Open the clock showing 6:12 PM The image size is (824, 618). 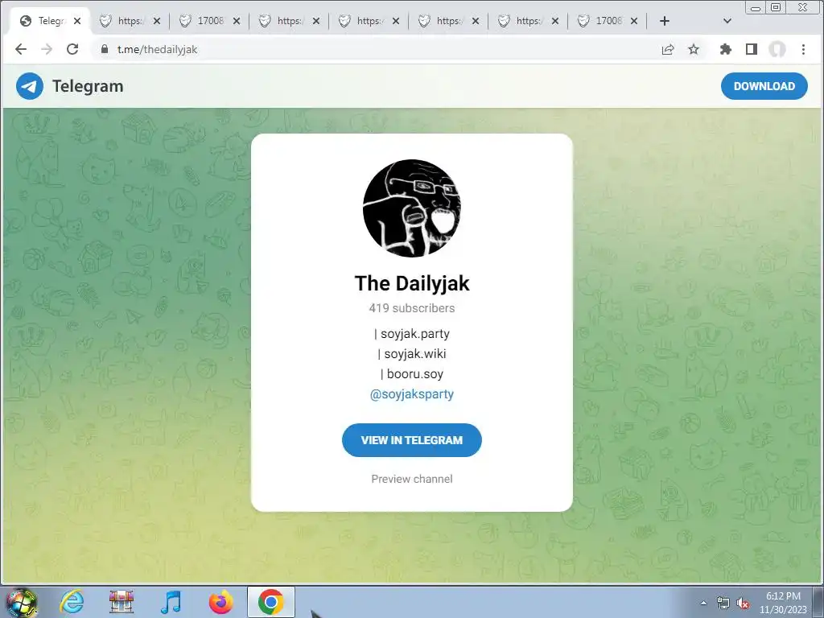click(x=783, y=603)
